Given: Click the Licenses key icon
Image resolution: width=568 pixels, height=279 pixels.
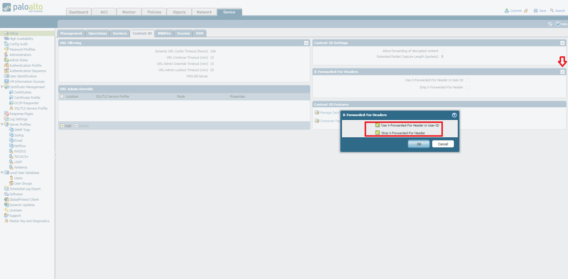Looking at the screenshot, I should (6, 210).
